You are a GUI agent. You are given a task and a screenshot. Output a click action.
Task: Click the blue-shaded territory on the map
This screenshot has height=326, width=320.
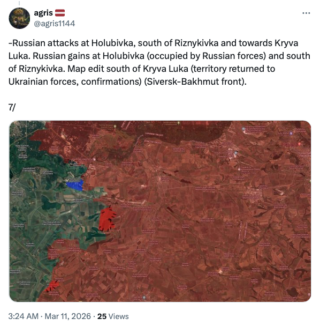[75, 185]
